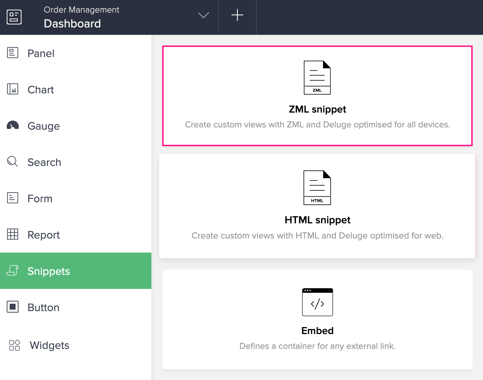Select the Search element label
483x380 pixels.
coord(44,162)
